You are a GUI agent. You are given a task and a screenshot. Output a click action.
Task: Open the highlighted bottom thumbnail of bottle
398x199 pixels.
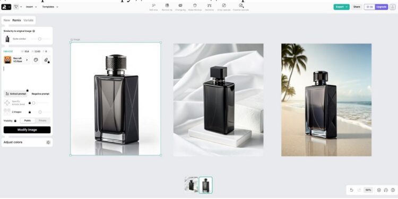(x=205, y=185)
